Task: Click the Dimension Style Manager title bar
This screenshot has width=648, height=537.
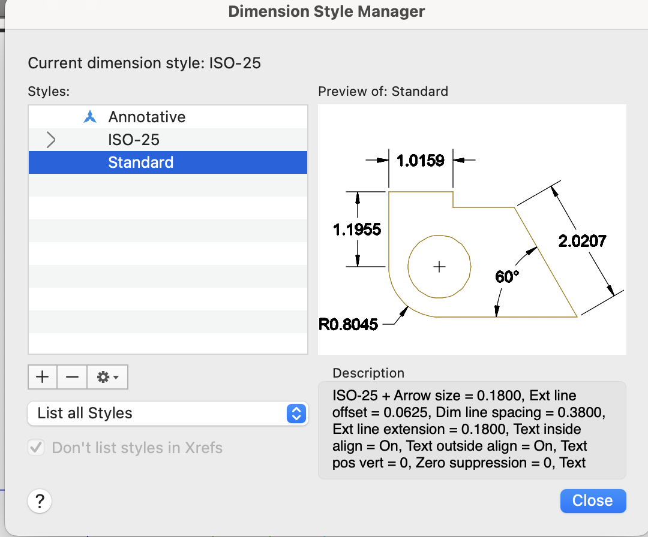Action: (x=326, y=11)
